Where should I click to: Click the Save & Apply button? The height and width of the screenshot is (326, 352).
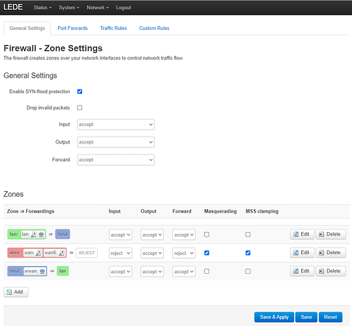click(274, 317)
